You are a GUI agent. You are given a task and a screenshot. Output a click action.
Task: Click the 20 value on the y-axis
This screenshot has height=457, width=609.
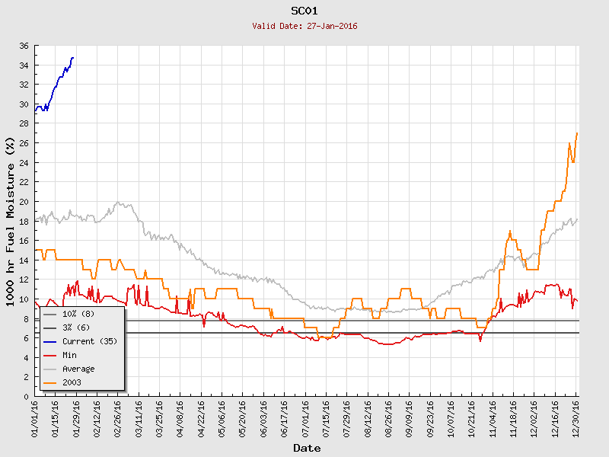pyautogui.click(x=24, y=202)
